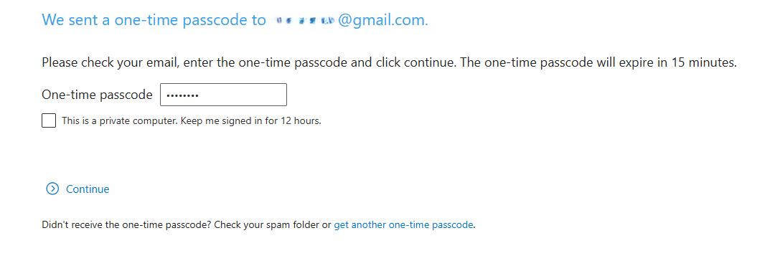Click the "Didn't receive the one-time passcode?" text
The height and width of the screenshot is (266, 775).
pos(127,225)
